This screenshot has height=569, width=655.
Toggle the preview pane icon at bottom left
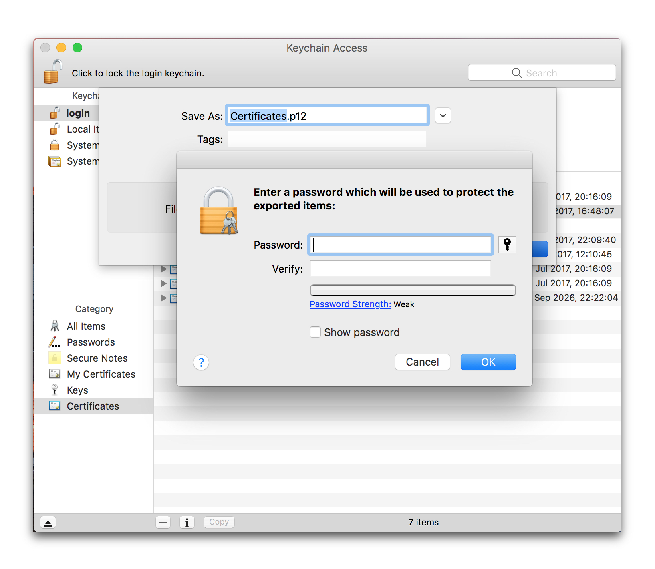coord(48,522)
